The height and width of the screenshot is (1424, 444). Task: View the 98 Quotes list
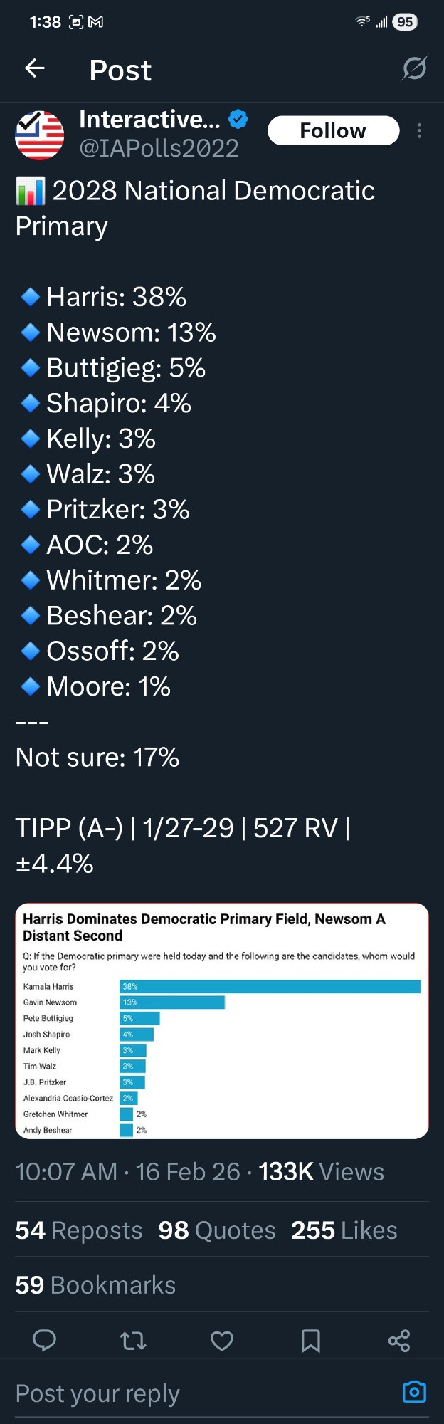(216, 1230)
